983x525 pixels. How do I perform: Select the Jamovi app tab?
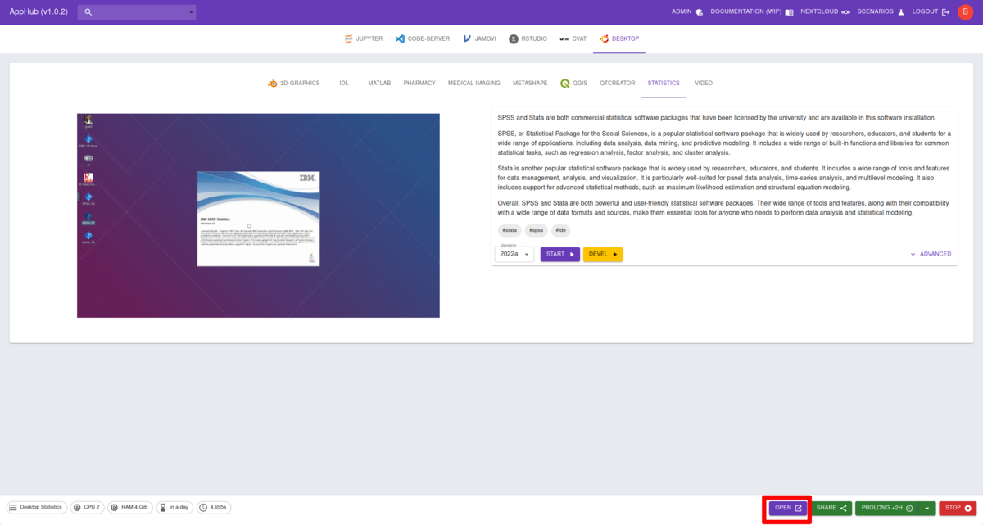click(x=479, y=38)
